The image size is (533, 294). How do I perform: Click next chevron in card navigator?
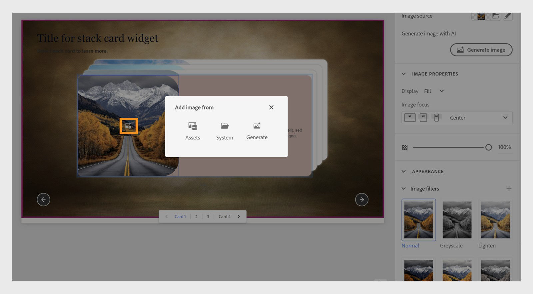coord(239,217)
